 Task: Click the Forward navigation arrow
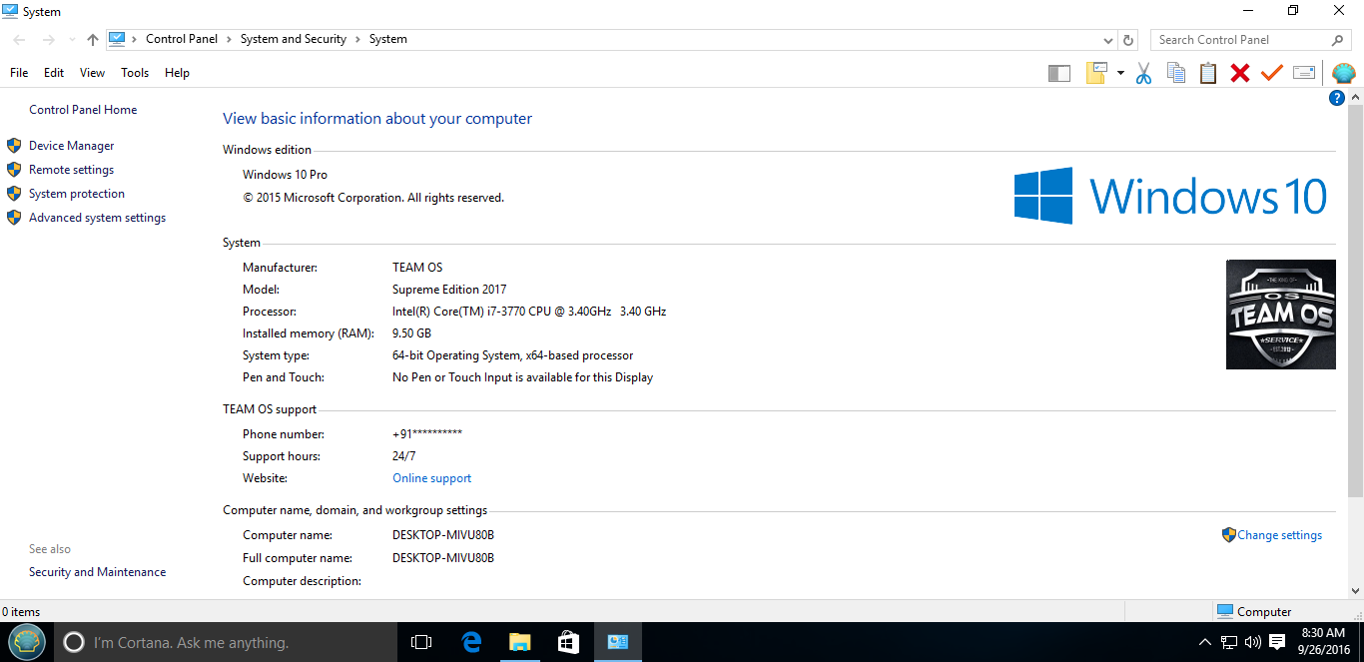(48, 40)
